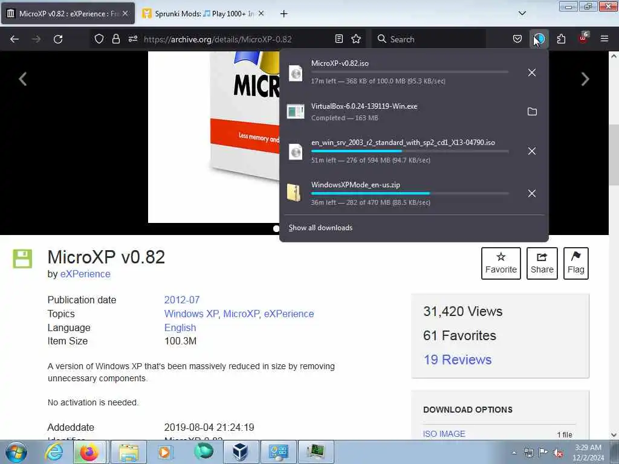Click the software floppy disk icon
The height and width of the screenshot is (464, 619).
pos(22,259)
